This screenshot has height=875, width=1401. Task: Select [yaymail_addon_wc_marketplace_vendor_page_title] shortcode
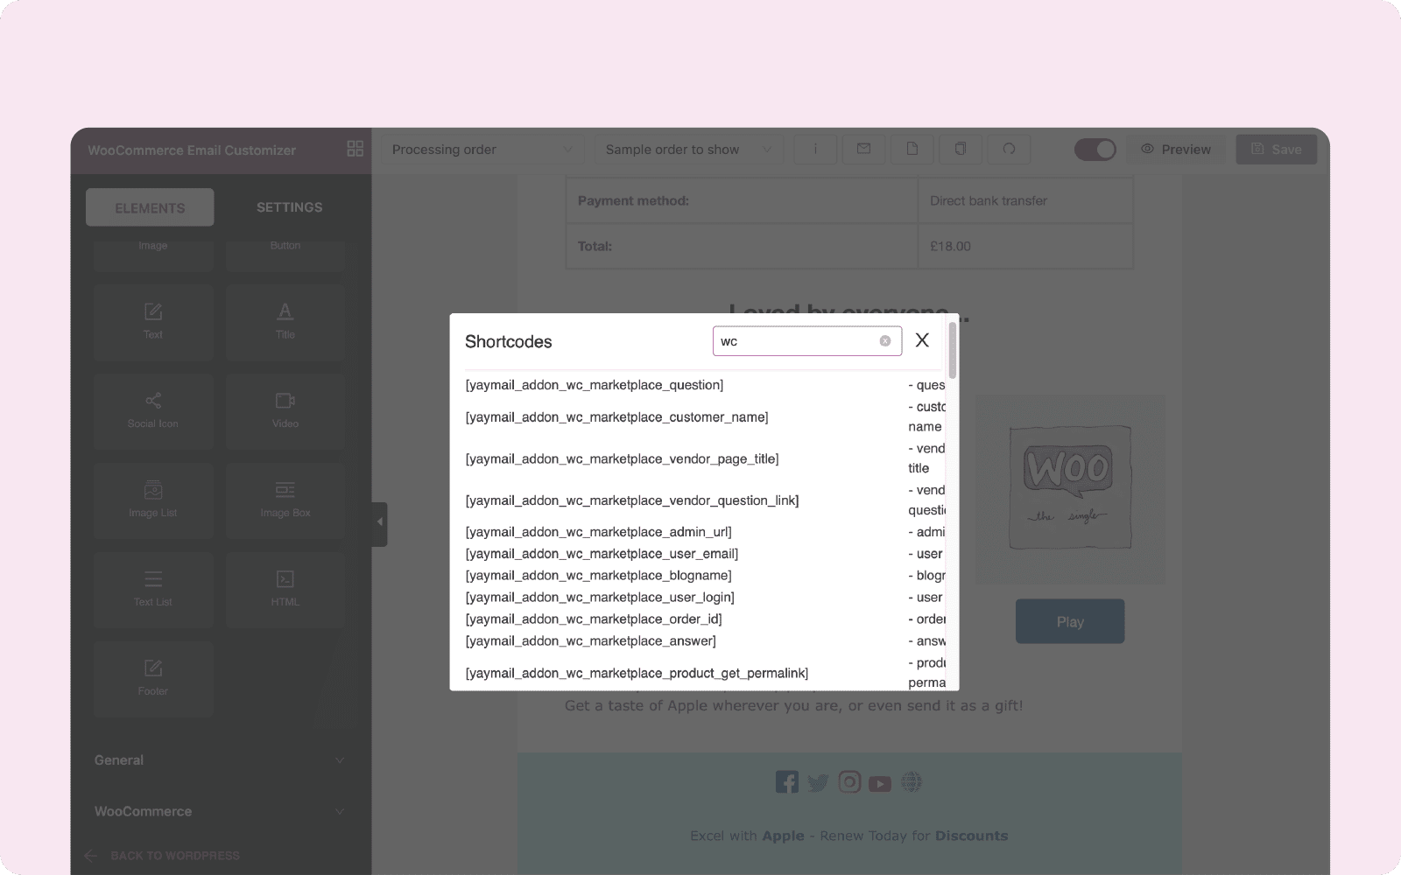pyautogui.click(x=623, y=458)
